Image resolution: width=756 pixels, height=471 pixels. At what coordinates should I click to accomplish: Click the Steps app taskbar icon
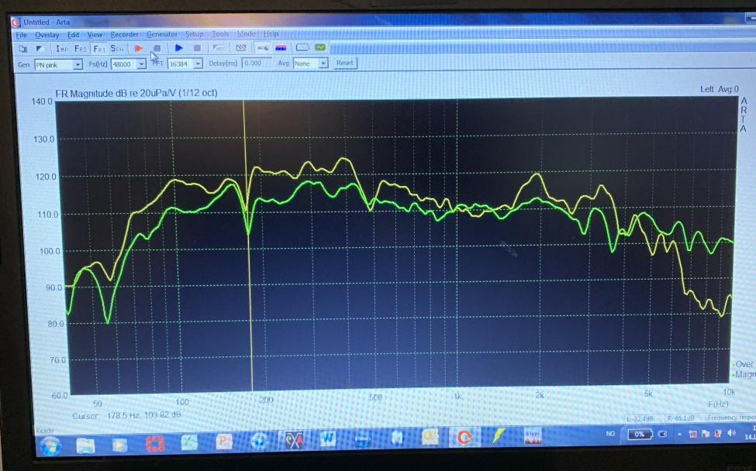click(x=532, y=435)
